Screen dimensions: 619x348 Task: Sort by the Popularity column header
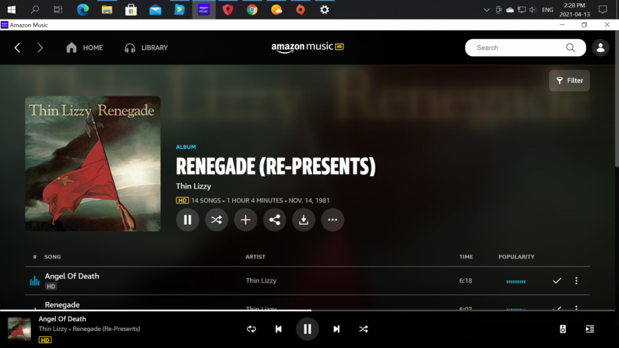click(x=516, y=257)
